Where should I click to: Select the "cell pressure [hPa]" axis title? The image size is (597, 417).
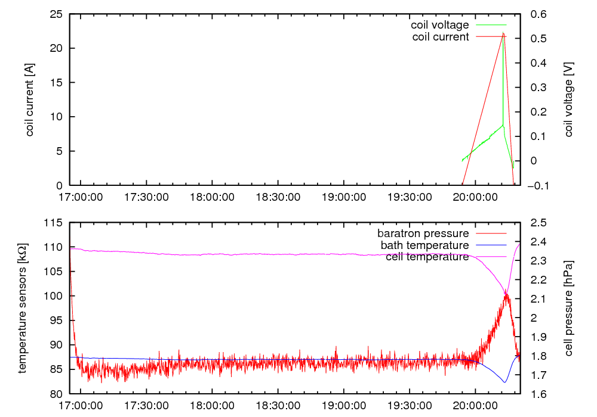pyautogui.click(x=568, y=308)
